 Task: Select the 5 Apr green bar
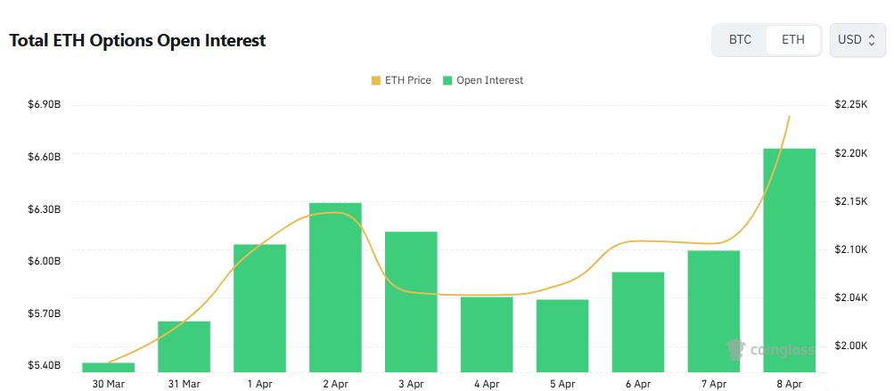tap(562, 335)
